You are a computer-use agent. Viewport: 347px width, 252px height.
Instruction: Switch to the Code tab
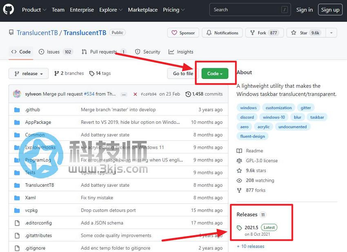(21, 52)
